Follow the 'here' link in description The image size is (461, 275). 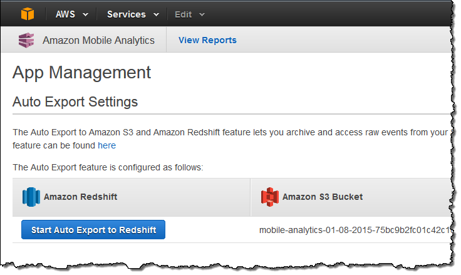106,145
